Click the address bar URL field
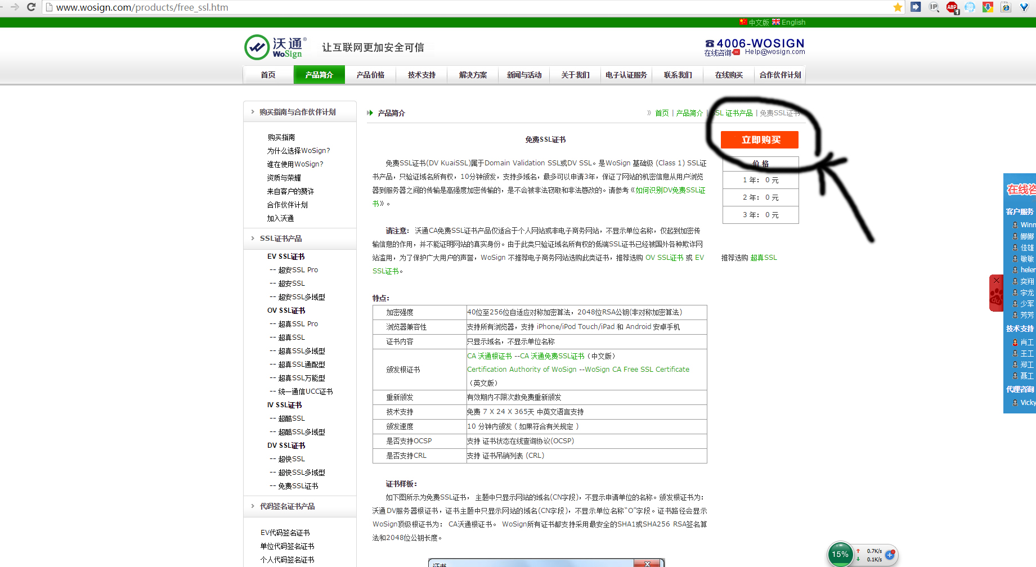 point(473,7)
